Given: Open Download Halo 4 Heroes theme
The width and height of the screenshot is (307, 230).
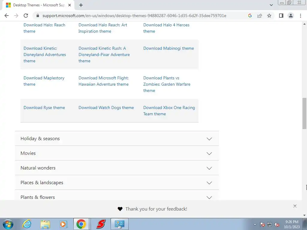Looking at the screenshot, I should point(166,28).
